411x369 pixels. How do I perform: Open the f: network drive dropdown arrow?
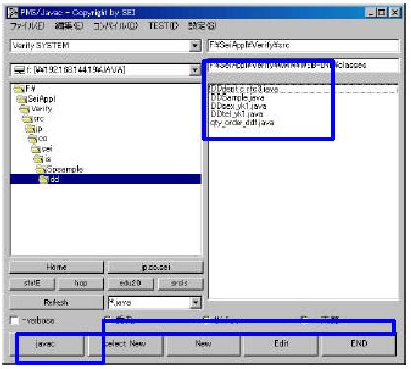[x=195, y=70]
